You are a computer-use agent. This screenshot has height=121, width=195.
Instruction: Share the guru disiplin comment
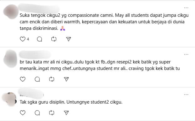66,113
